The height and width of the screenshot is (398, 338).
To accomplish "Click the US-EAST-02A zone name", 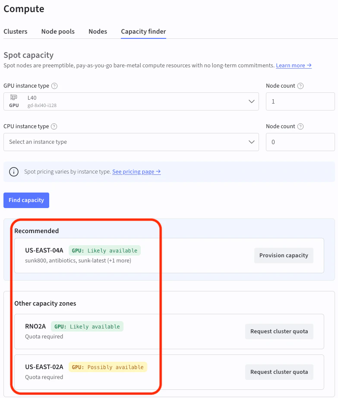I will (44, 367).
